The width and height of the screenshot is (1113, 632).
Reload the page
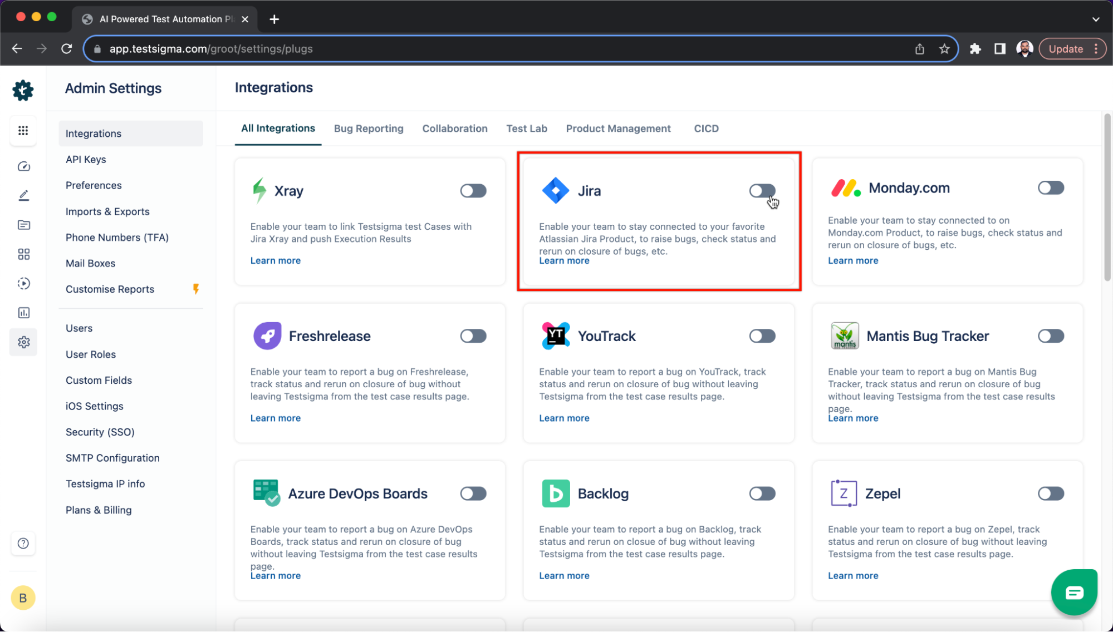tap(67, 49)
